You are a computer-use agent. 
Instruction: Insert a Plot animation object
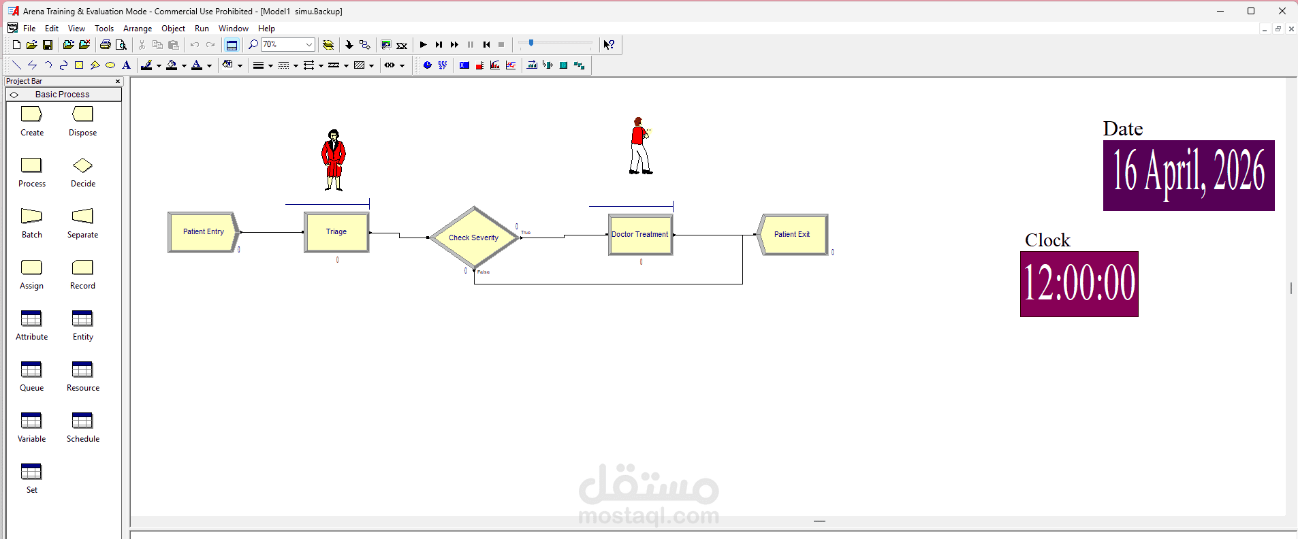pyautogui.click(x=511, y=65)
